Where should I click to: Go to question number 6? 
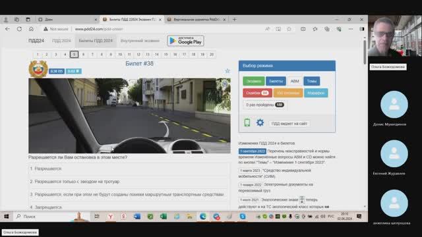point(83,55)
